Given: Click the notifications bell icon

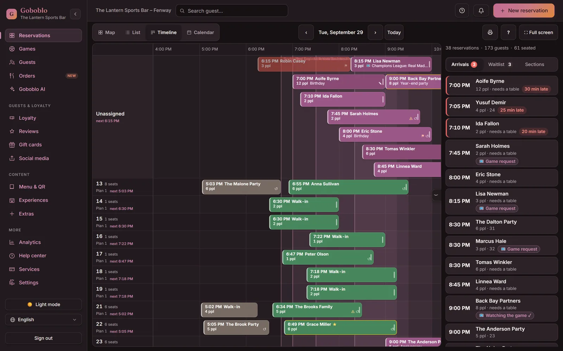Looking at the screenshot, I should click(x=481, y=11).
